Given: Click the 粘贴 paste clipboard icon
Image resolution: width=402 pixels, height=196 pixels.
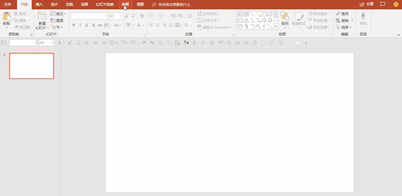Looking at the screenshot, I should point(6,16).
